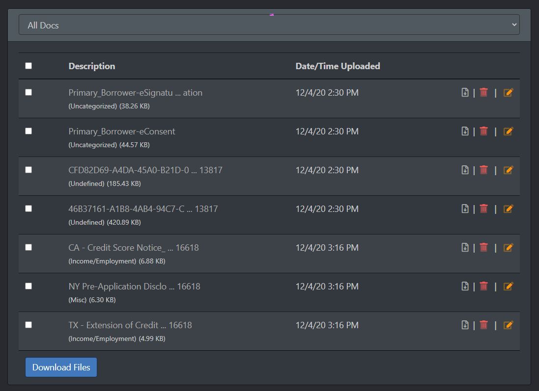Select the CA - Credit Score Notice checkbox
The height and width of the screenshot is (391, 539).
28,247
